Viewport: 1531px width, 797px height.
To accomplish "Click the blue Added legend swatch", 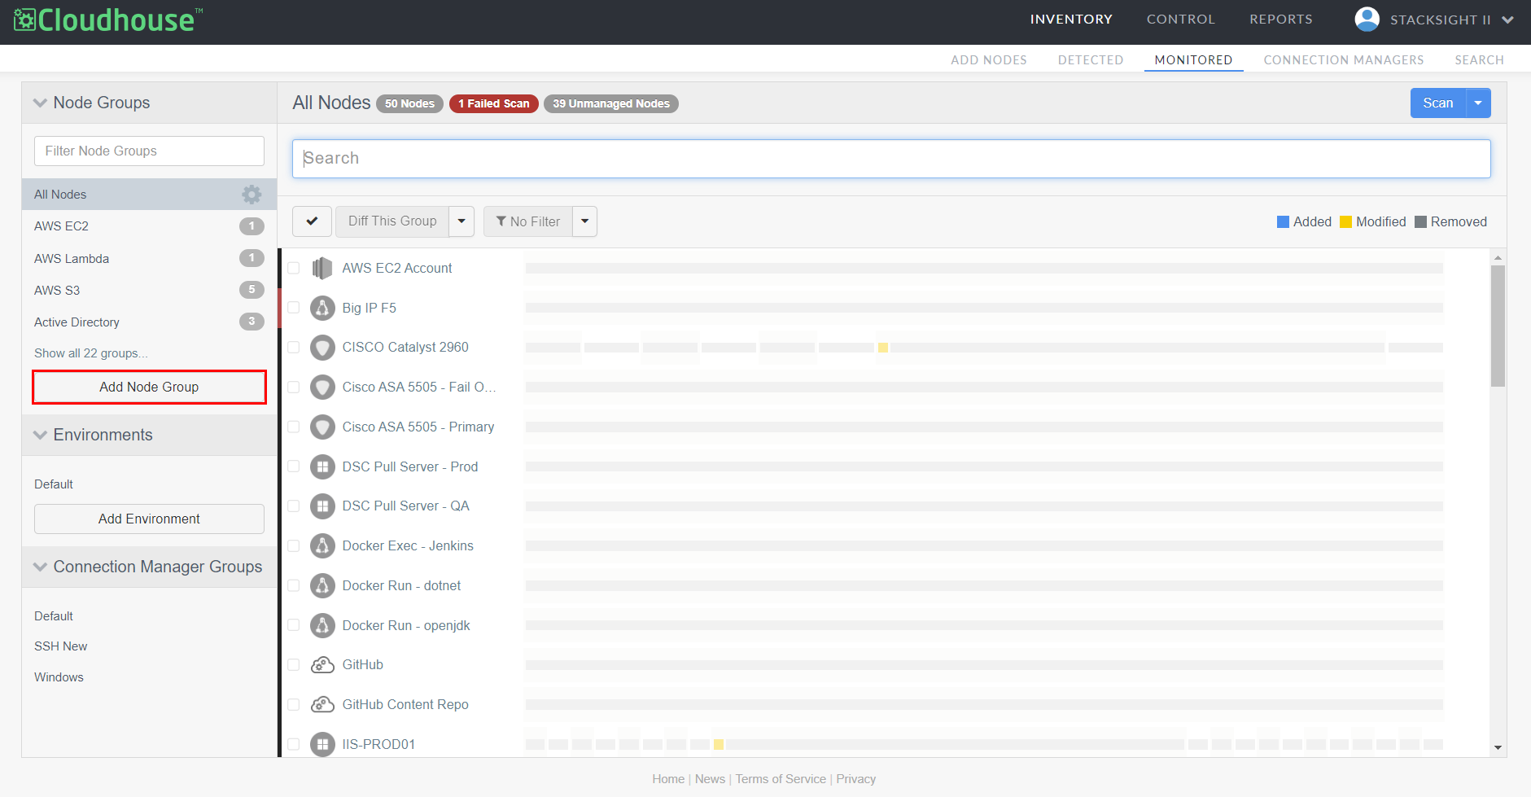I will click(x=1283, y=222).
